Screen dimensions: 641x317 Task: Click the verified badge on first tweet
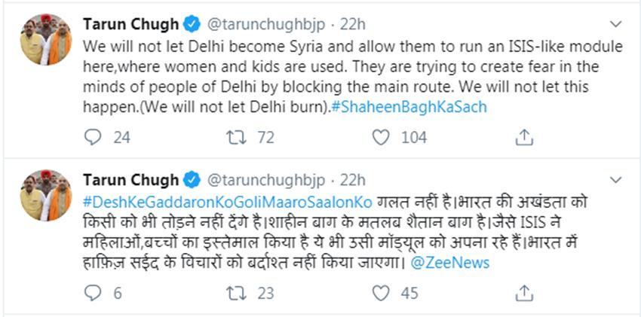click(x=192, y=23)
